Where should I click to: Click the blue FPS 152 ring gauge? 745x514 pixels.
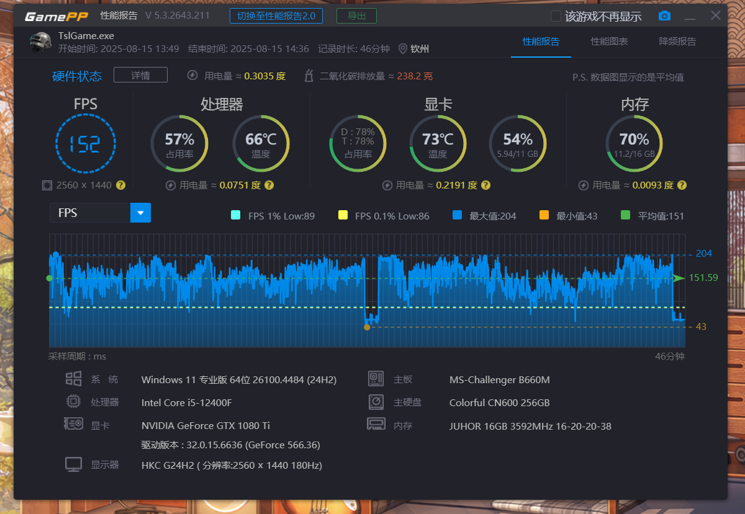pos(85,144)
